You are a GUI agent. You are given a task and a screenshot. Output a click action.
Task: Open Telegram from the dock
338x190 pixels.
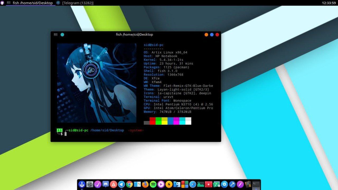121,184
